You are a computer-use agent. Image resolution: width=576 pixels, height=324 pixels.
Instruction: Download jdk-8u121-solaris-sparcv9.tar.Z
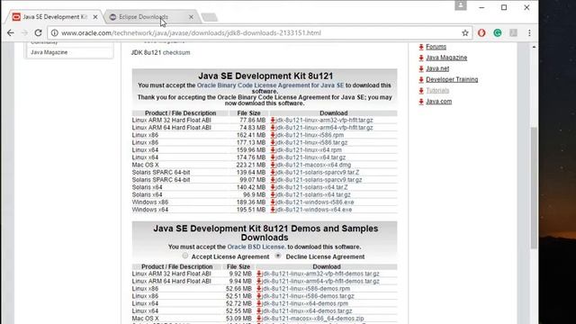click(x=318, y=172)
